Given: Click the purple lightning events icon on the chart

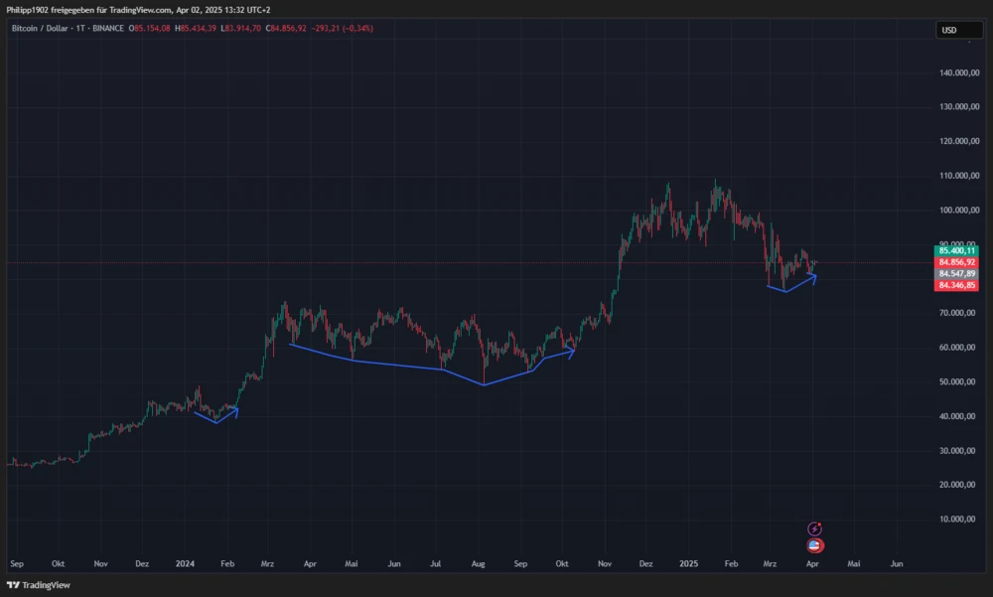Looking at the screenshot, I should (x=813, y=528).
